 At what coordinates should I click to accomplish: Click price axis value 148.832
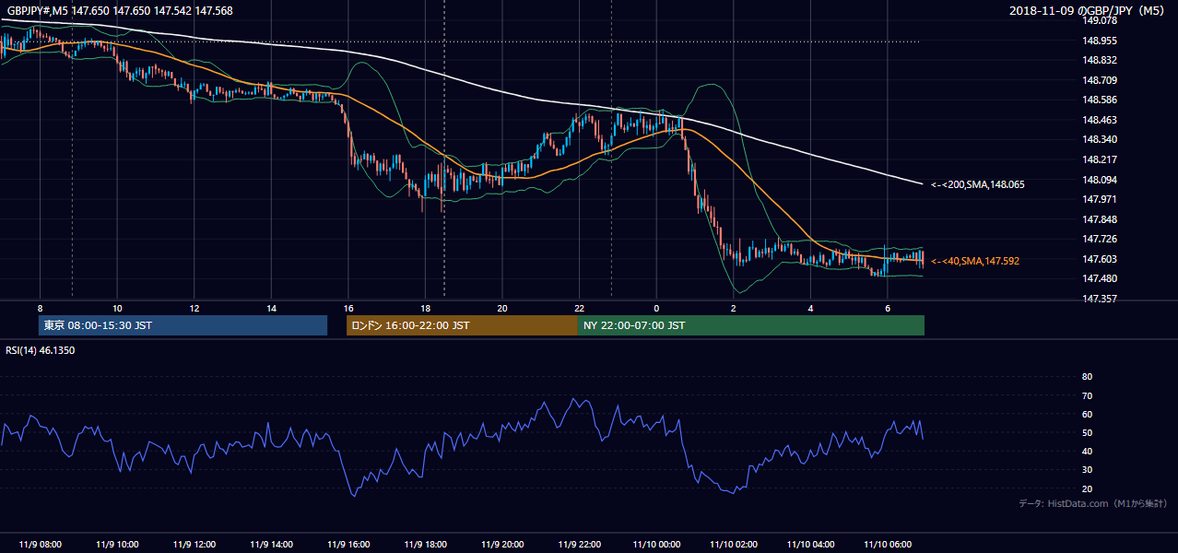pos(1101,60)
